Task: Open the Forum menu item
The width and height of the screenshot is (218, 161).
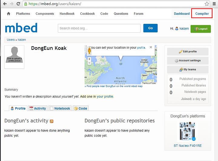Action: [x=138, y=14]
